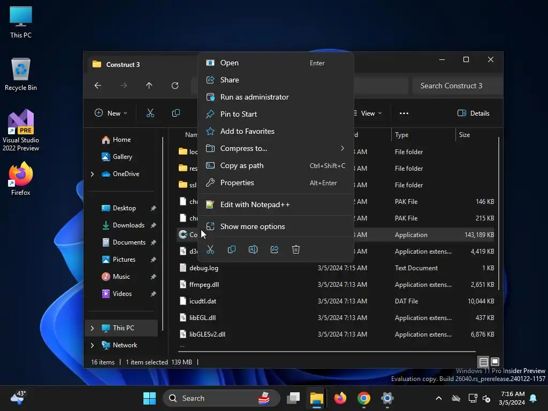Open Firefox from the taskbar

pos(340,398)
